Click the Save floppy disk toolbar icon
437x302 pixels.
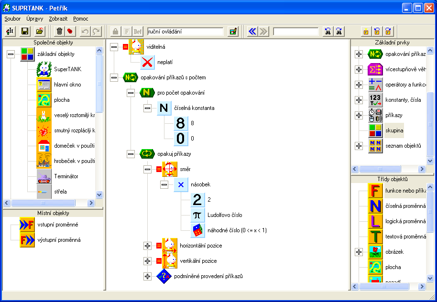tap(25, 32)
